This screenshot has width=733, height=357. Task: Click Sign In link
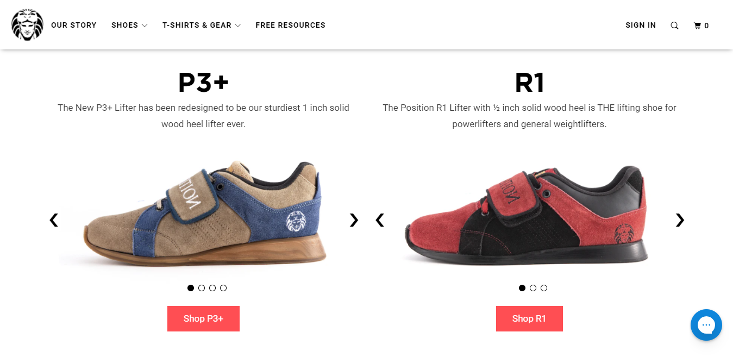point(641,26)
